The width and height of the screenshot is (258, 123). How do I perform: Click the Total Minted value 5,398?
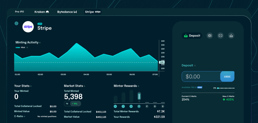click(73, 97)
